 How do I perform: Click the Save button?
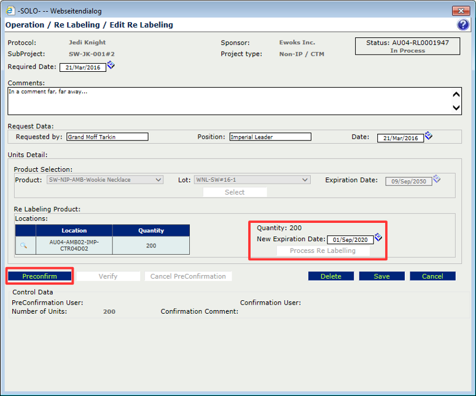(x=381, y=276)
